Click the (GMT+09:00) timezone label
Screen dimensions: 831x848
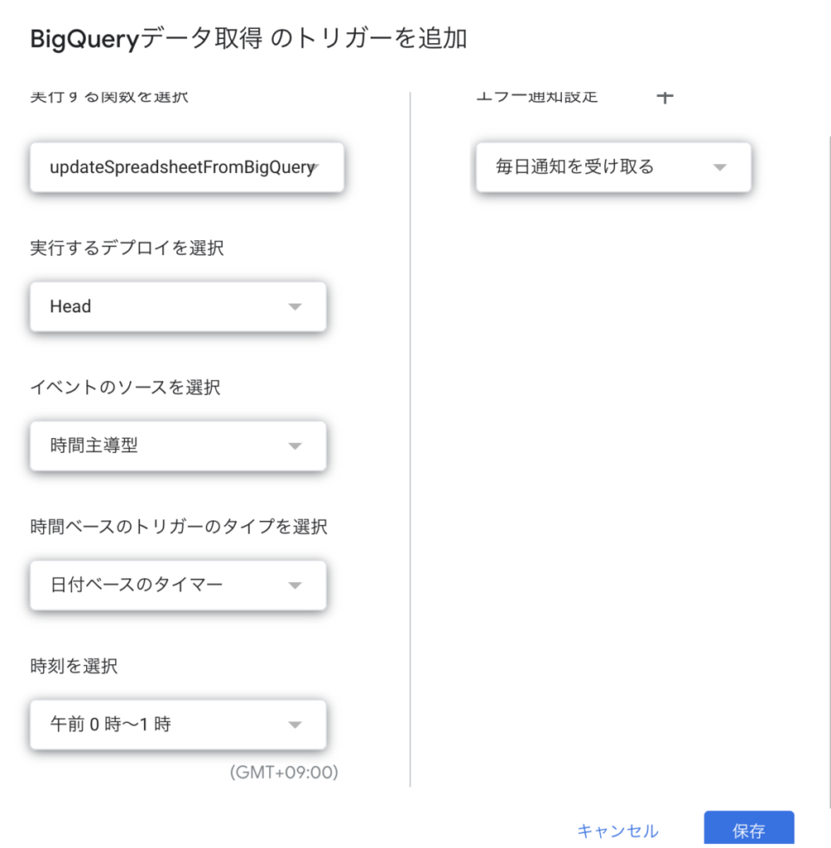click(x=284, y=773)
